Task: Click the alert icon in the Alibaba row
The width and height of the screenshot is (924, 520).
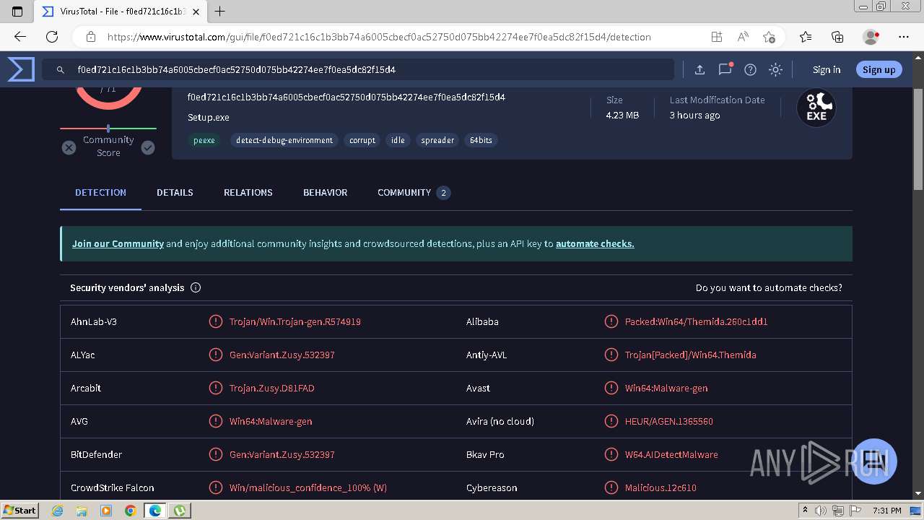Action: point(611,321)
